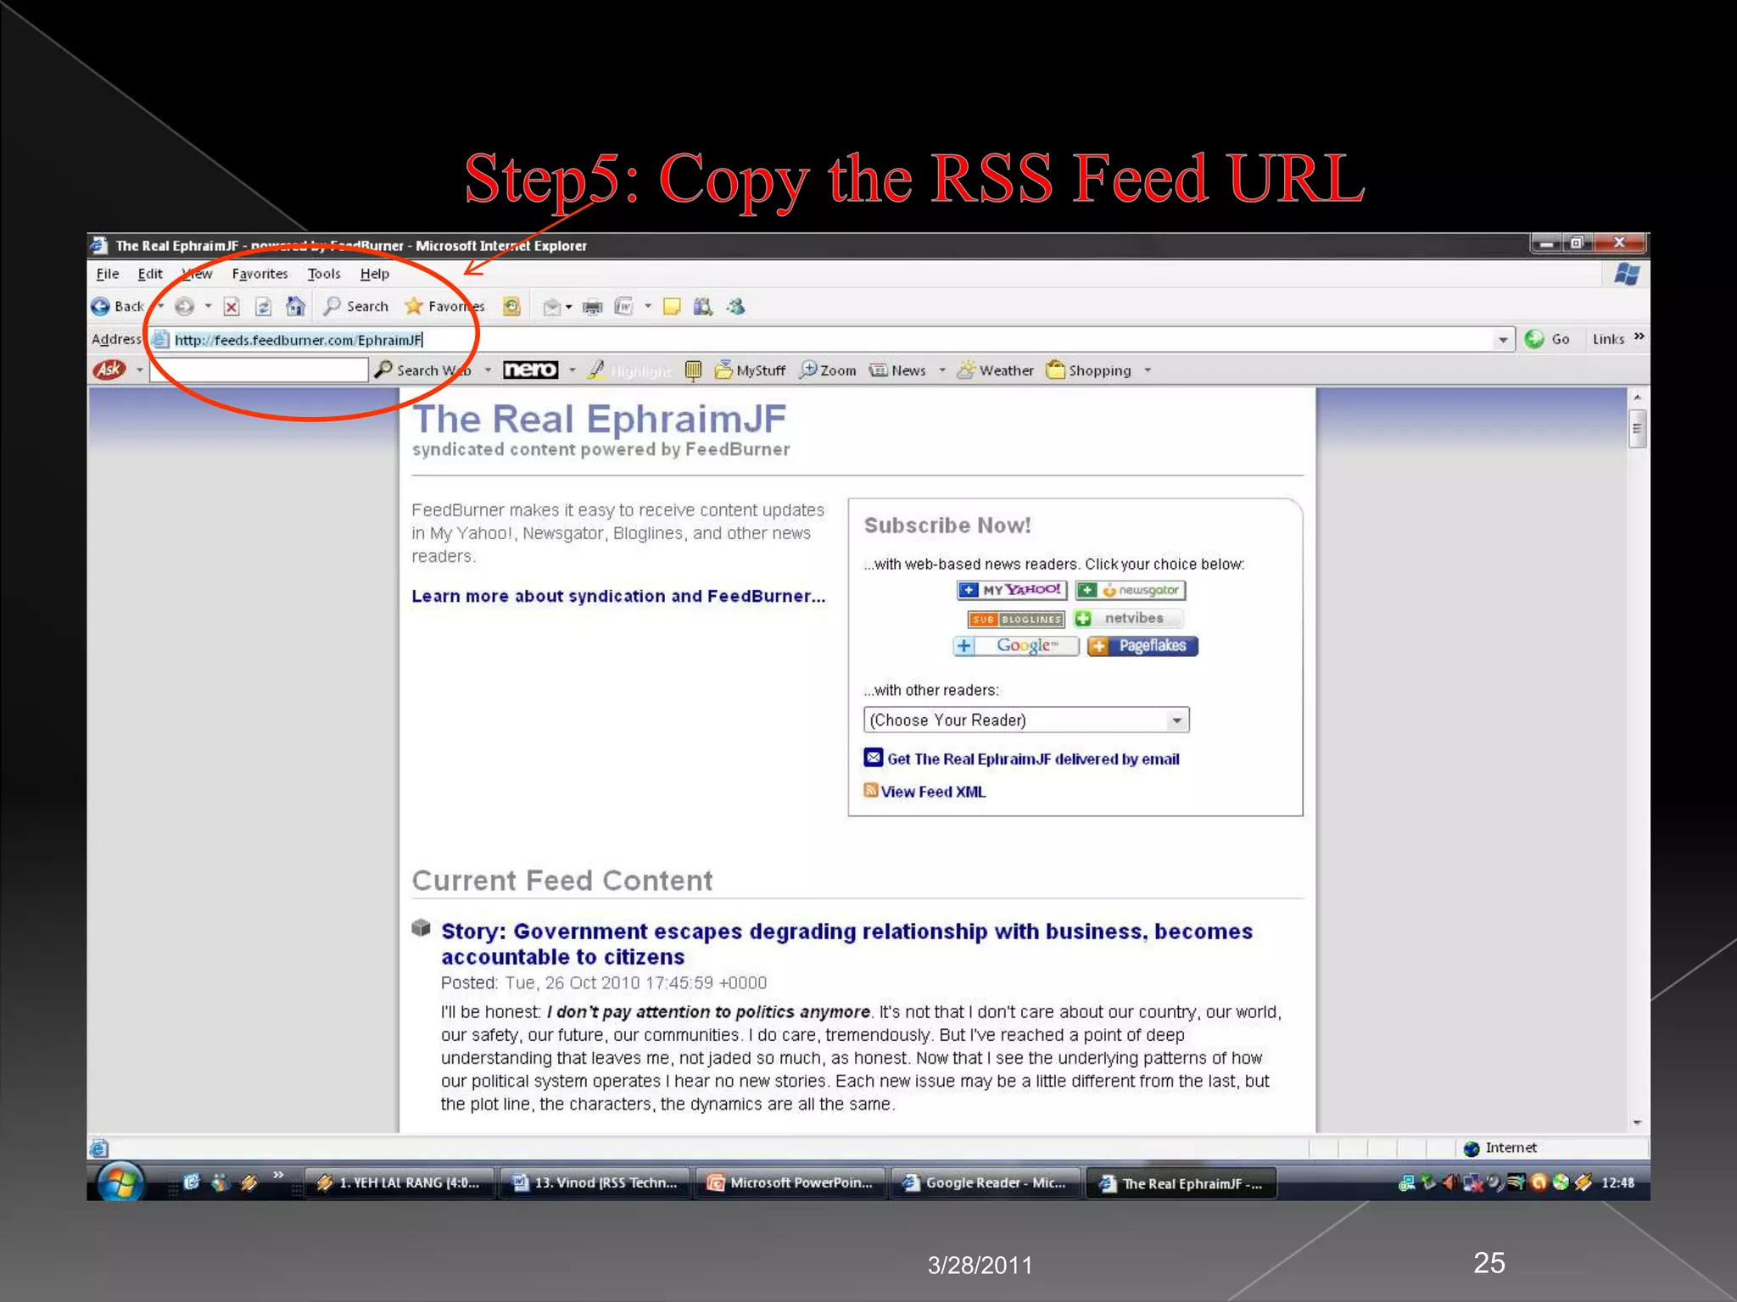Expand the Shopping toolbar dropdown arrow
Image resolution: width=1737 pixels, height=1302 pixels.
(x=1148, y=370)
